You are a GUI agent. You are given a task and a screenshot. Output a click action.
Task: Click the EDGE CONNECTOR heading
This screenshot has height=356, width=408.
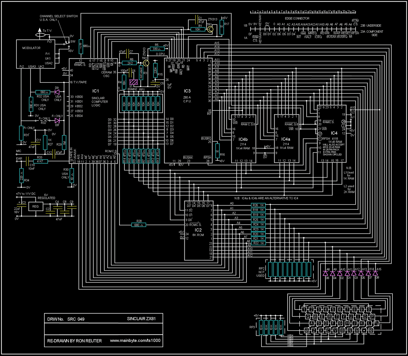point(297,19)
